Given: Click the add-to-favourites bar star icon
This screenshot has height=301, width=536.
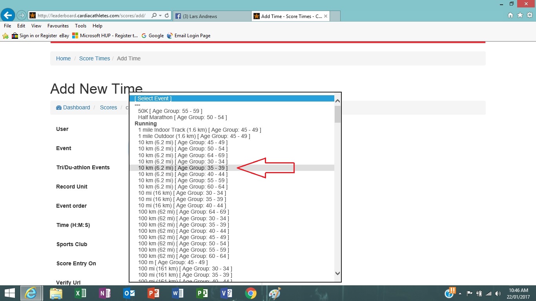Looking at the screenshot, I should (5, 36).
